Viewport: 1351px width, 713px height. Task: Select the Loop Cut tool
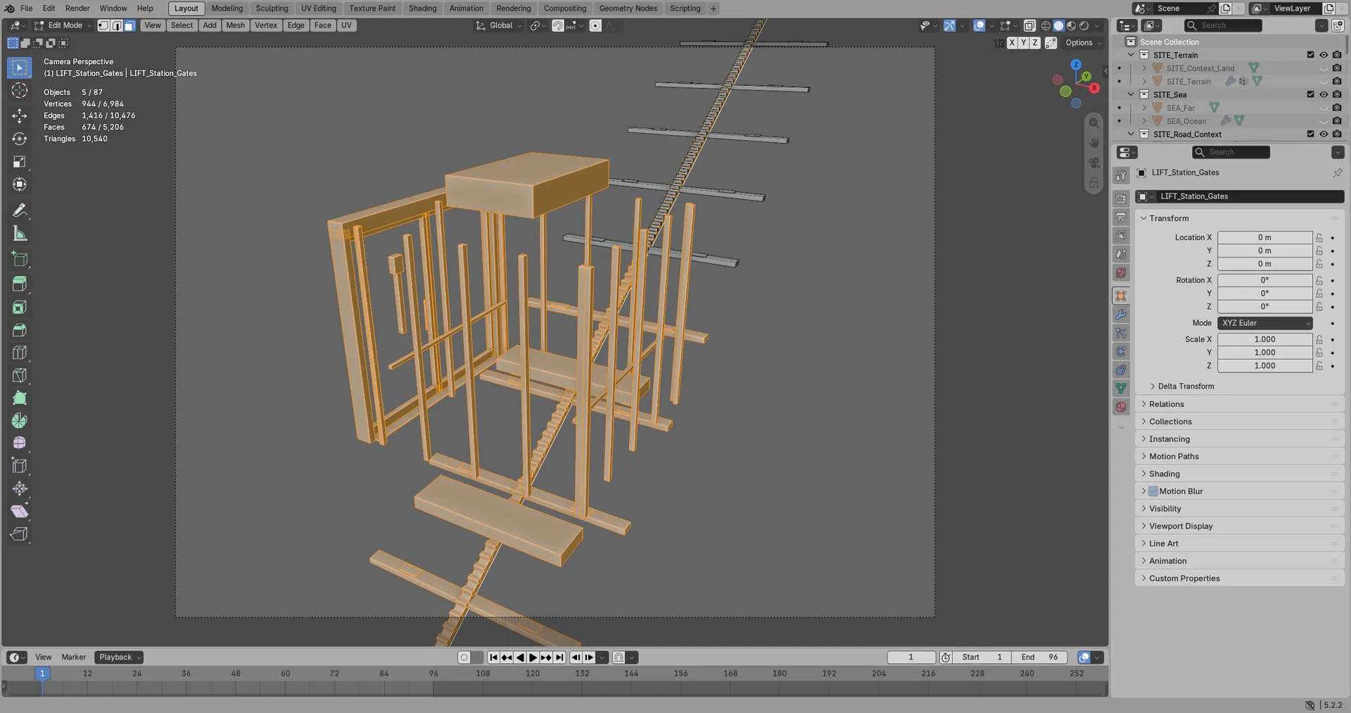coord(20,353)
